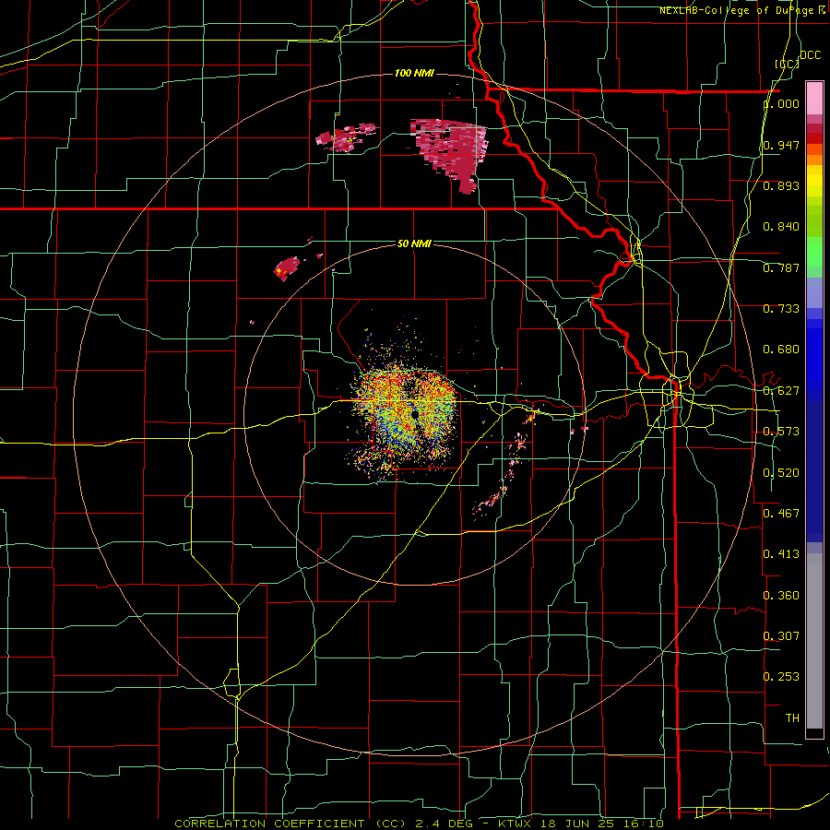Click the 0.307 scale value

tap(781, 636)
